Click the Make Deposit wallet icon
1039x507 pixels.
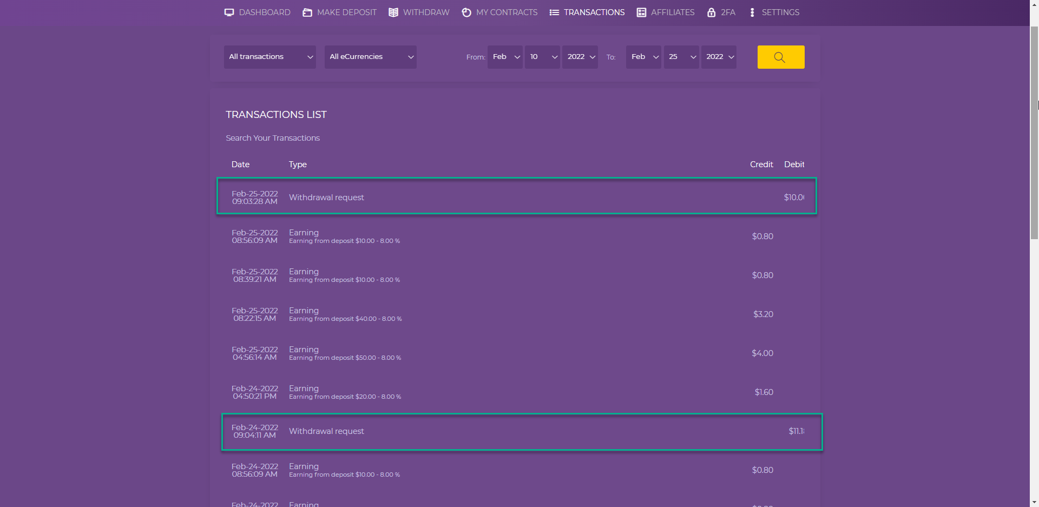click(x=307, y=12)
